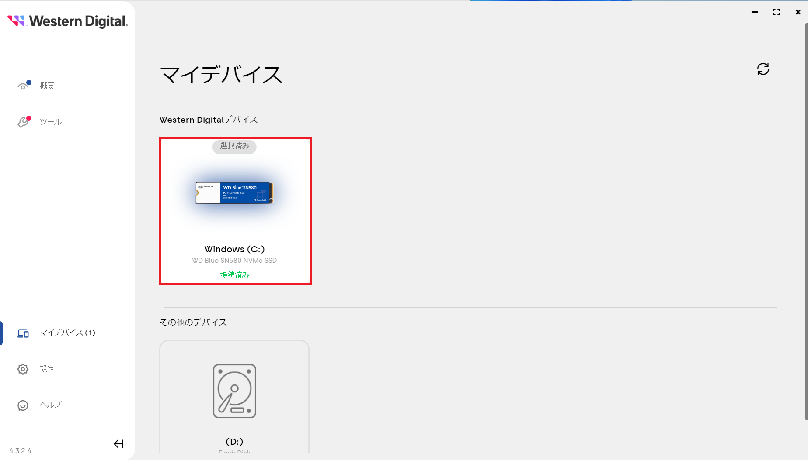Viewport: 808px width, 460px height.
Task: Click the Windows (C:) device name
Action: 235,249
